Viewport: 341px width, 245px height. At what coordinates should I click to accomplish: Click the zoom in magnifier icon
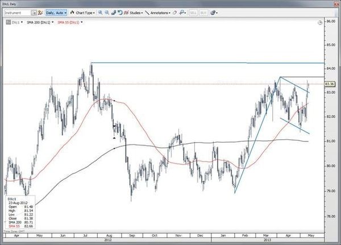tap(100, 13)
